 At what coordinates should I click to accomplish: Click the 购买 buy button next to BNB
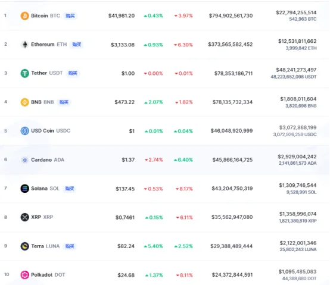[64, 102]
